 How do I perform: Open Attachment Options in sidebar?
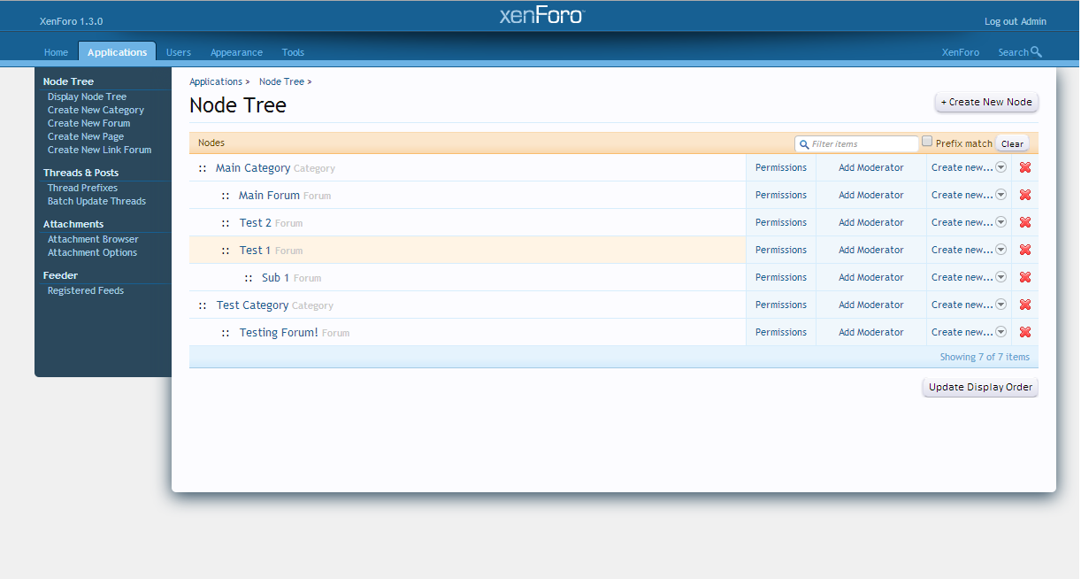(92, 252)
